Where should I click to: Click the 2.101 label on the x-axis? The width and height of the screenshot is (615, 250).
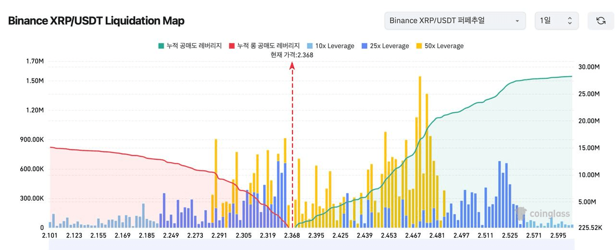pyautogui.click(x=50, y=235)
